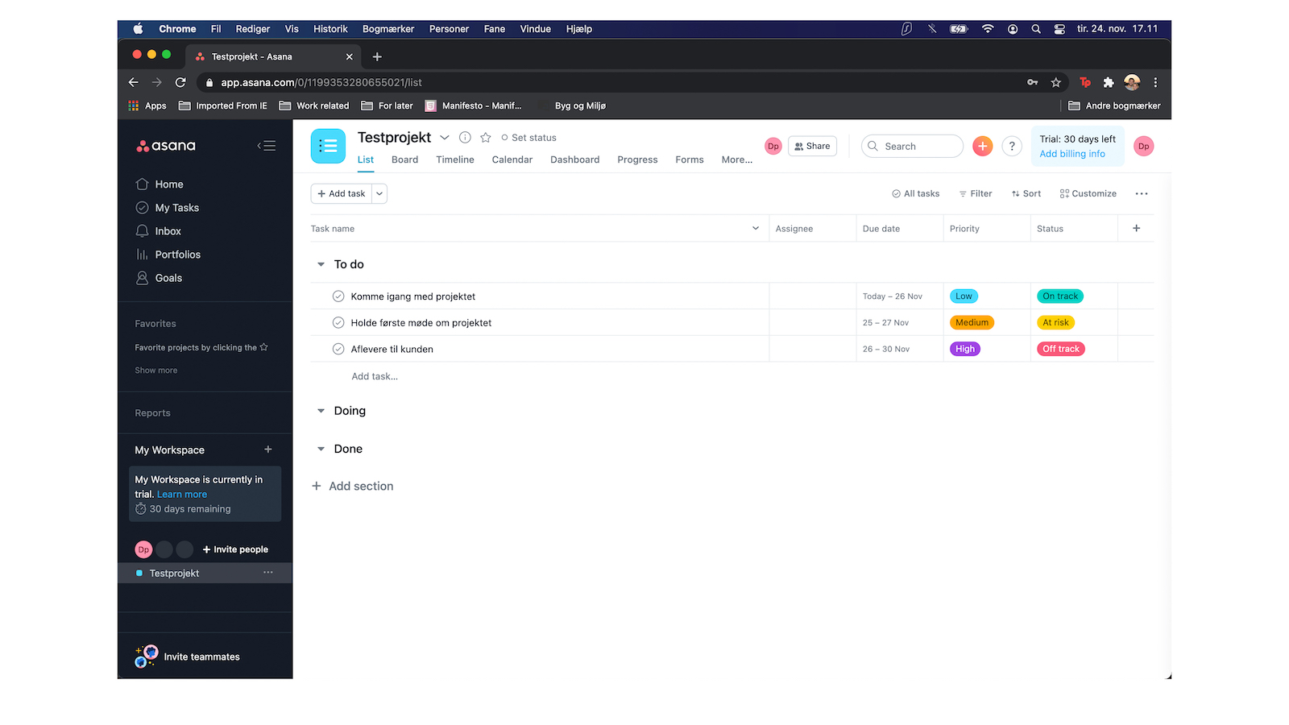Image resolution: width=1289 pixels, height=725 pixels.
Task: Switch to the Board tab
Action: point(404,159)
